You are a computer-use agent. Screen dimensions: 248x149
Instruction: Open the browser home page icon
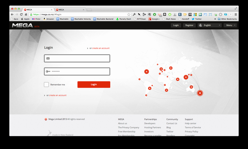[26, 14]
